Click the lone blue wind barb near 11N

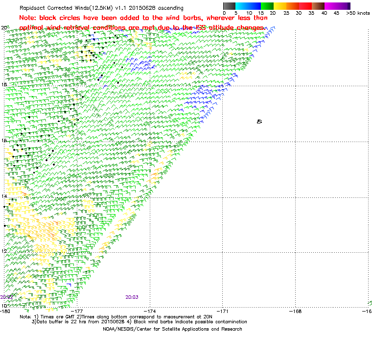69,285
